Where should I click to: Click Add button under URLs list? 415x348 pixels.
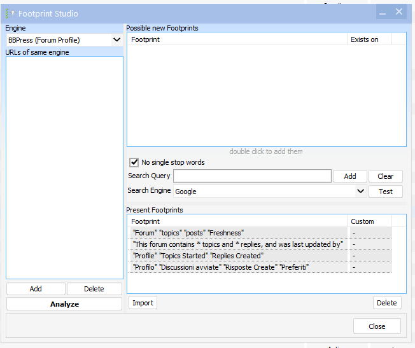pos(36,289)
